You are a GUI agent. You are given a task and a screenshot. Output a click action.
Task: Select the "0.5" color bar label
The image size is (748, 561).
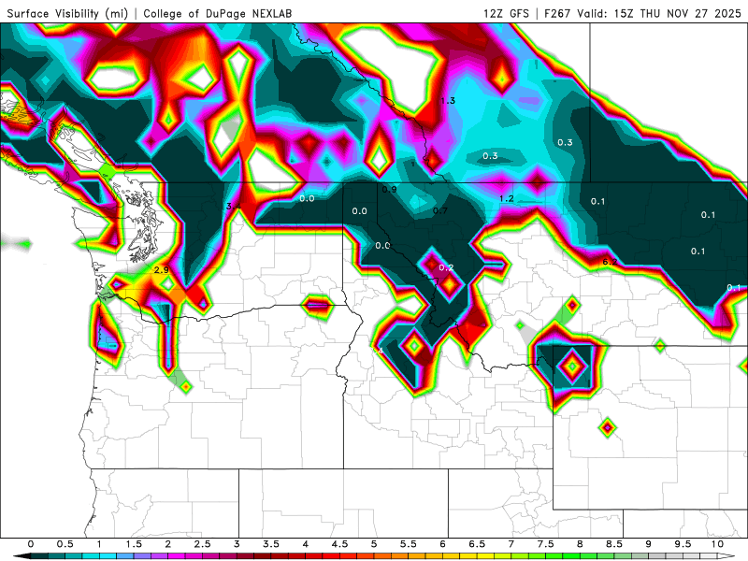pos(65,544)
